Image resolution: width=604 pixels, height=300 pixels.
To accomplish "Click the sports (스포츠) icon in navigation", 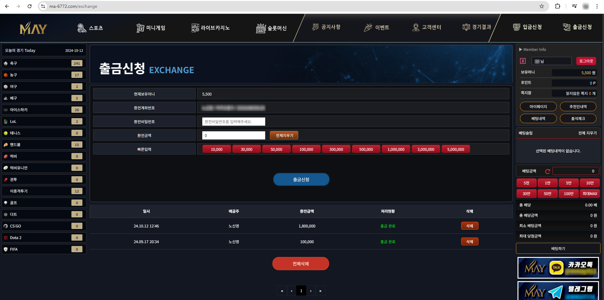I will pyautogui.click(x=82, y=28).
